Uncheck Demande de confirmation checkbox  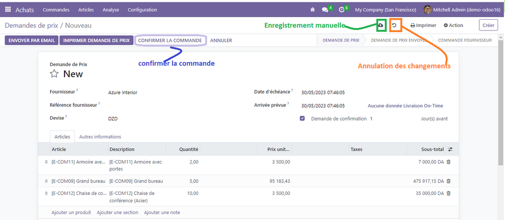tap(302, 118)
